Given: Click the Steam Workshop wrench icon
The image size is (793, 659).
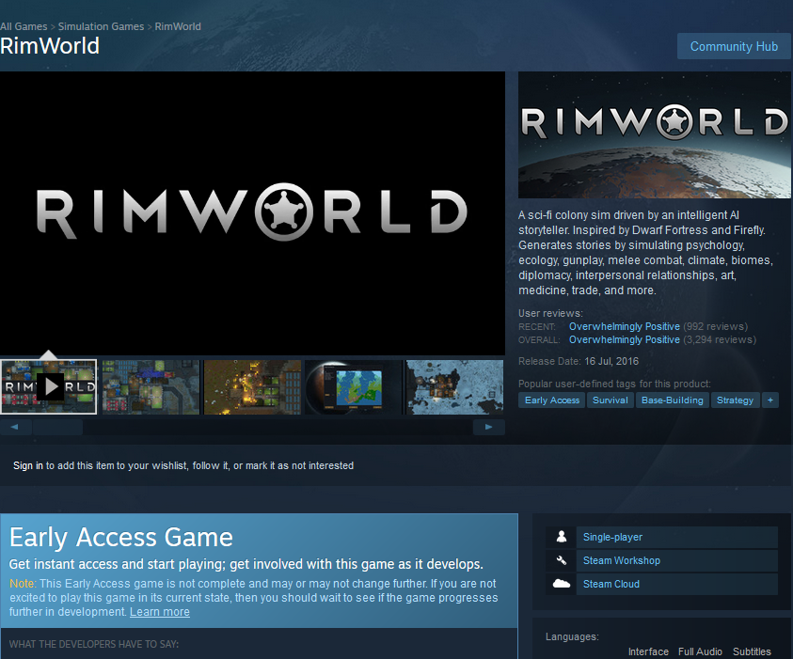Looking at the screenshot, I should (x=561, y=560).
